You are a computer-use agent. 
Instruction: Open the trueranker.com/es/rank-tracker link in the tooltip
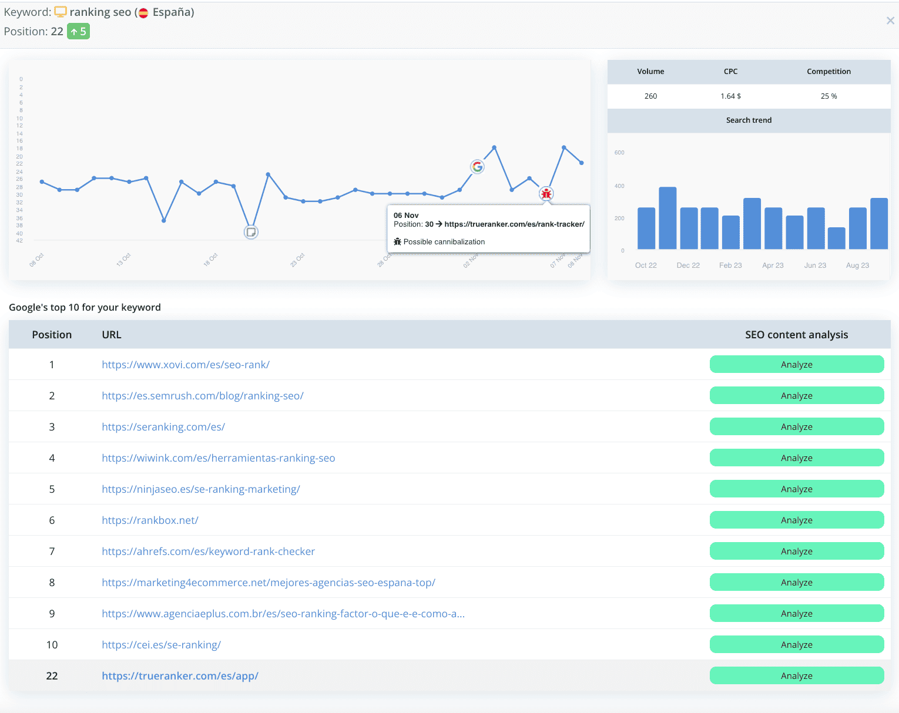click(514, 224)
